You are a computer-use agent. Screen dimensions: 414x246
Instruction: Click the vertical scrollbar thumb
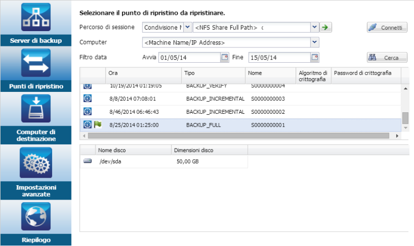405,118
